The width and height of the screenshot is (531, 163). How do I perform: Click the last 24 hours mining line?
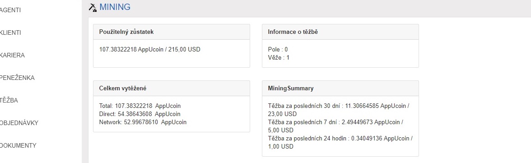(x=340, y=143)
